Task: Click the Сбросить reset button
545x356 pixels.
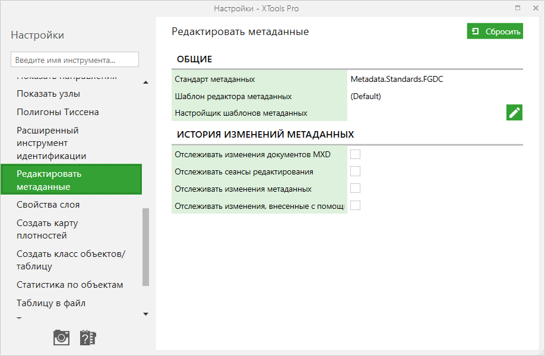Action: tap(495, 31)
